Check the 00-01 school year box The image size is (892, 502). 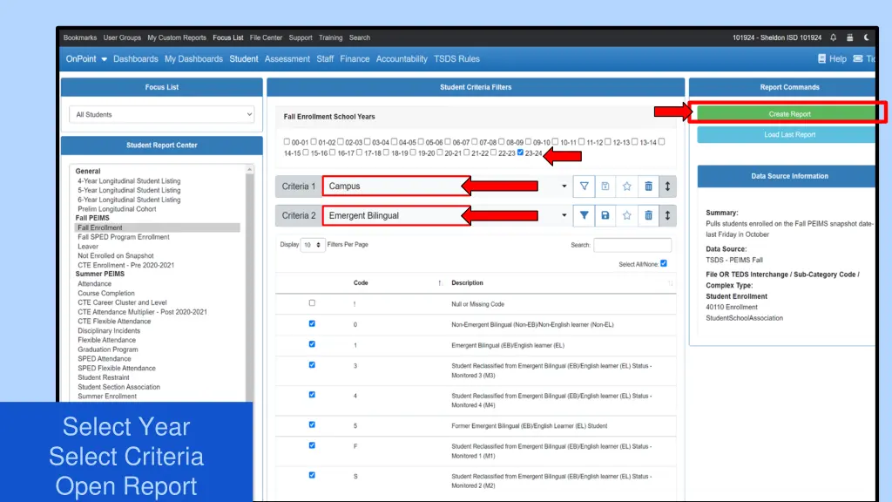click(x=287, y=141)
